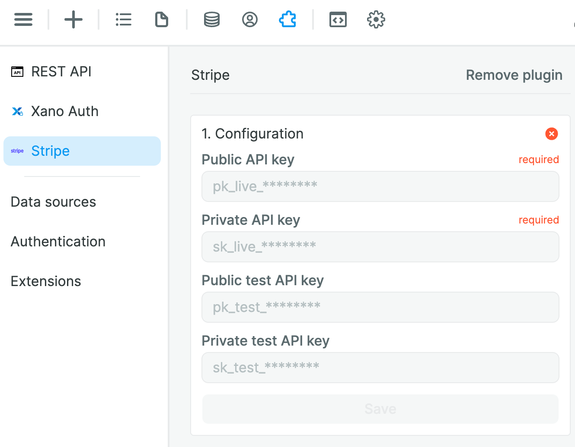Image resolution: width=575 pixels, height=447 pixels.
Task: Open the user account icon
Action: point(250,19)
